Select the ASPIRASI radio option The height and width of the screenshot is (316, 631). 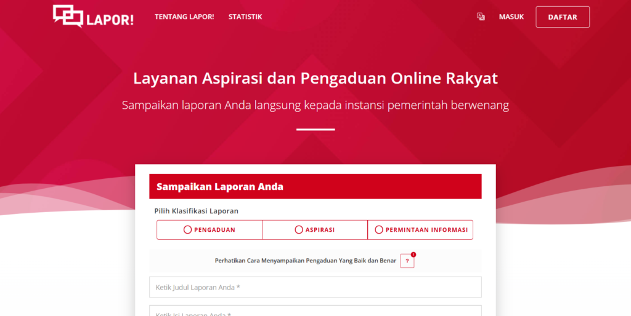coord(299,230)
